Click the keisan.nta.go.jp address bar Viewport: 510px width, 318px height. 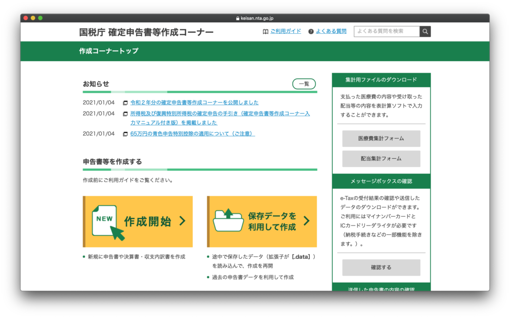(255, 18)
